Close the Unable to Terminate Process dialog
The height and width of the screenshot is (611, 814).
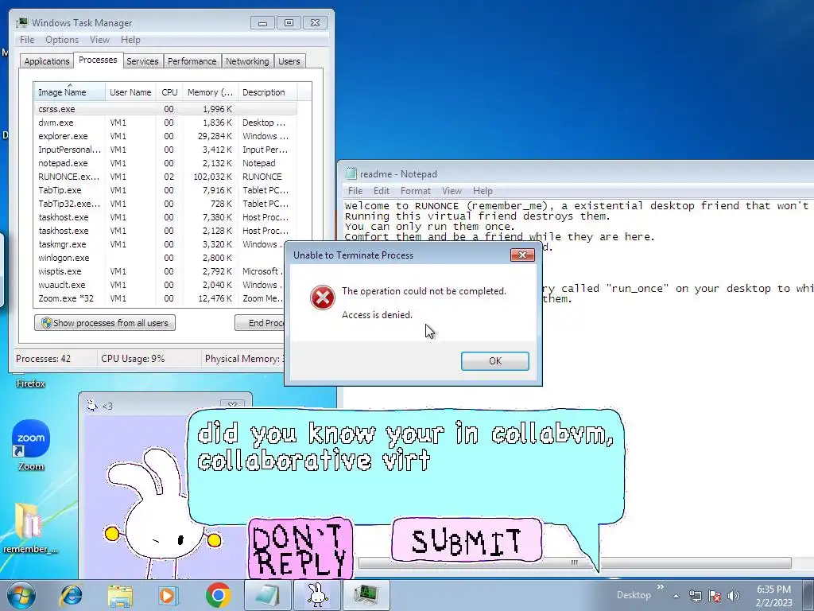522,255
